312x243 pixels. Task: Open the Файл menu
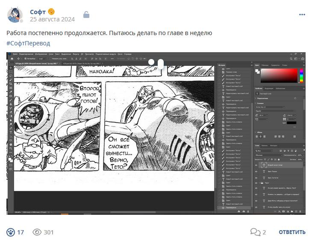[x=15, y=54]
